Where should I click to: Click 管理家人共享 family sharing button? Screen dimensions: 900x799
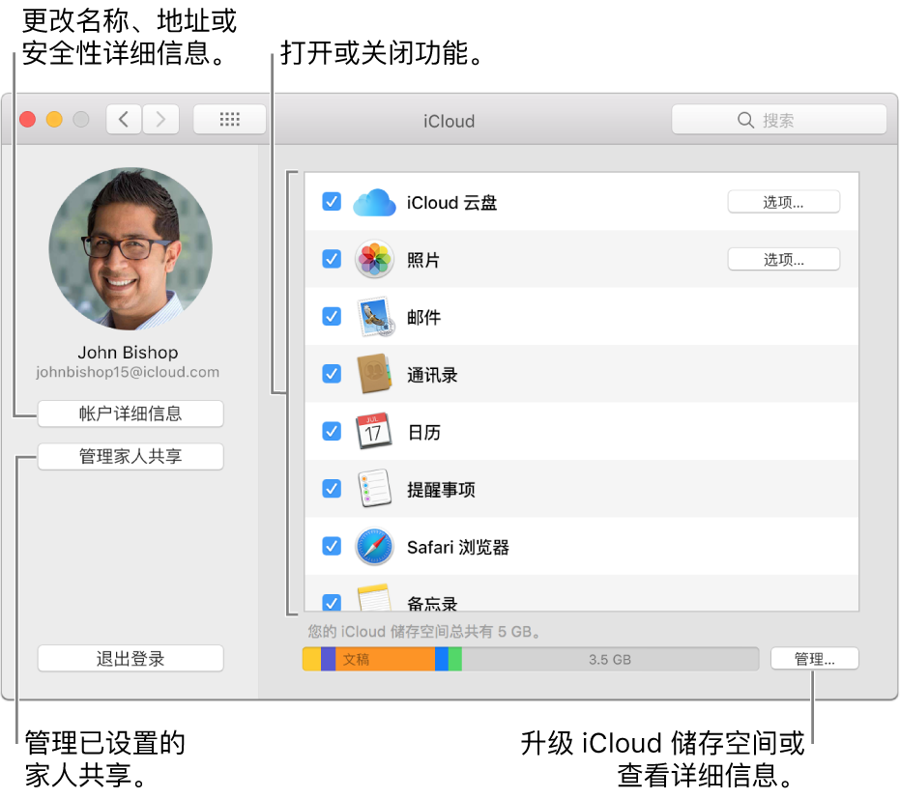[x=130, y=457]
